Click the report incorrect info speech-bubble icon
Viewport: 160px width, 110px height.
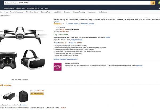click(54, 59)
